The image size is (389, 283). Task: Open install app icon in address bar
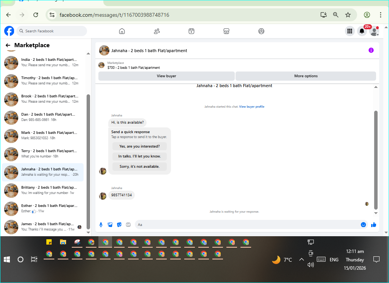pos(324,15)
